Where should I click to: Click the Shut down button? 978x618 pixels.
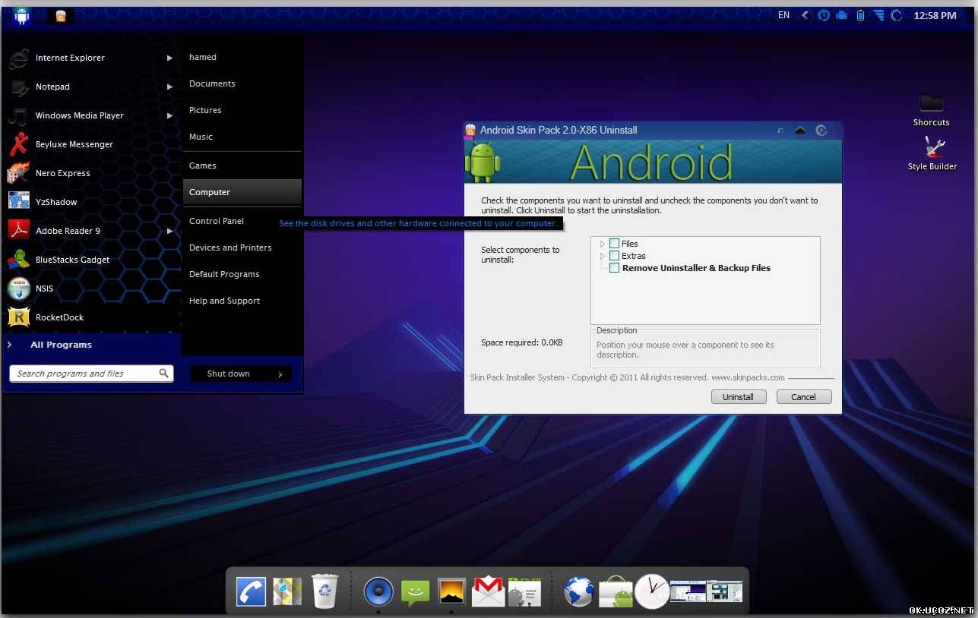point(229,374)
